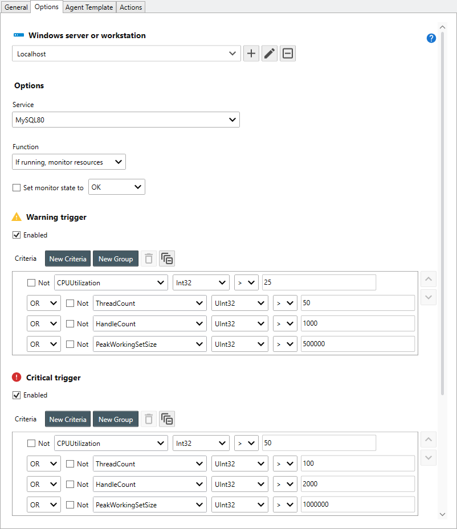The width and height of the screenshot is (457, 529).
Task: Click the blue help question mark icon
Action: 431,38
